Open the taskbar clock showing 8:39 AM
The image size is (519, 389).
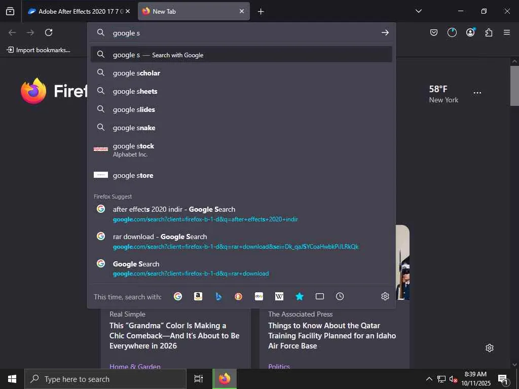(475, 379)
